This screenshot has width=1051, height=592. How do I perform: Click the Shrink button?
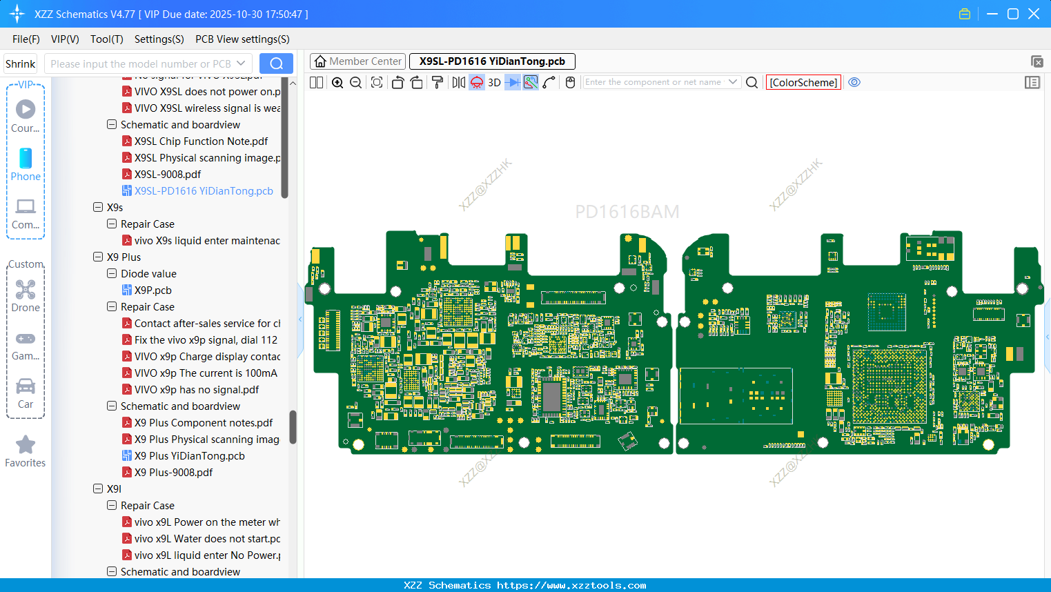(x=21, y=63)
